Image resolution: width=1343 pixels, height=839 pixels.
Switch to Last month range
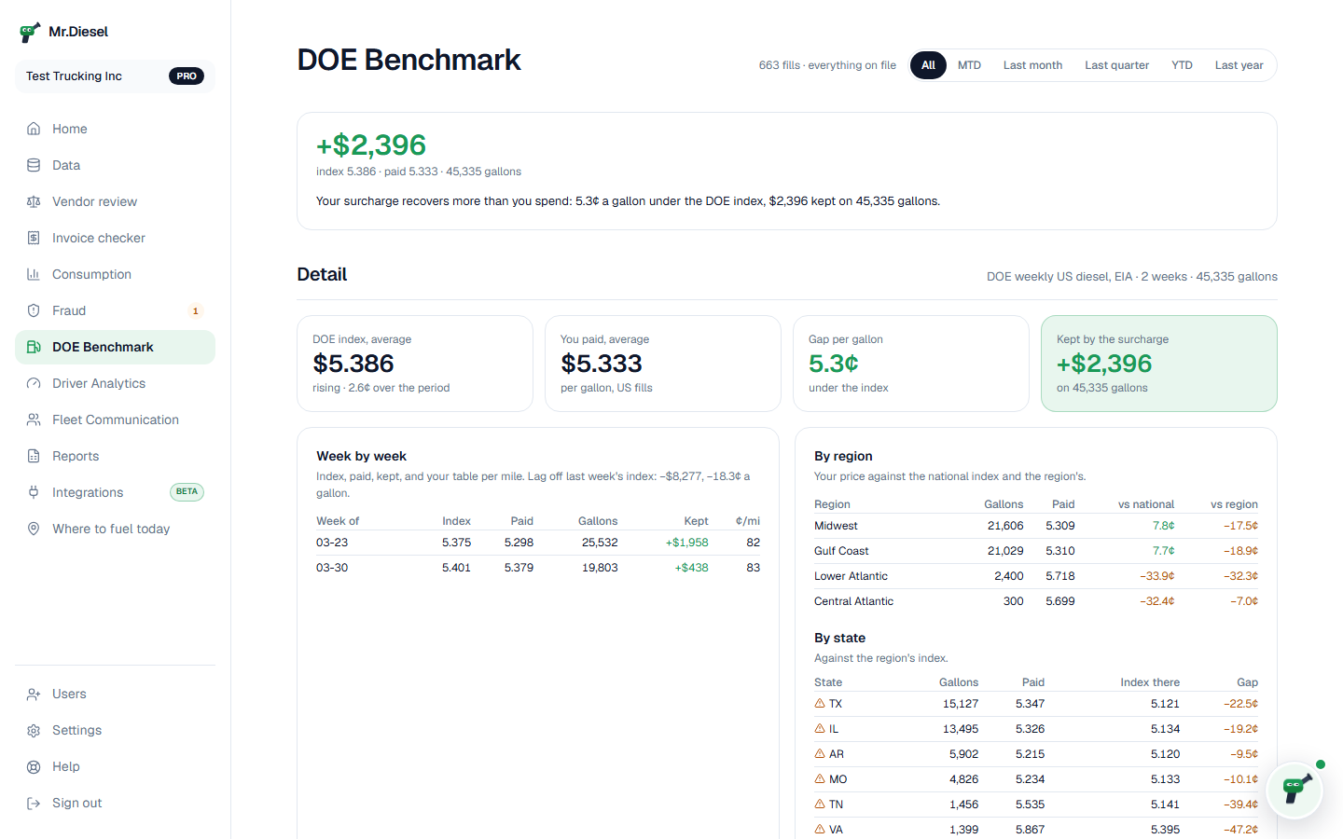1032,65
